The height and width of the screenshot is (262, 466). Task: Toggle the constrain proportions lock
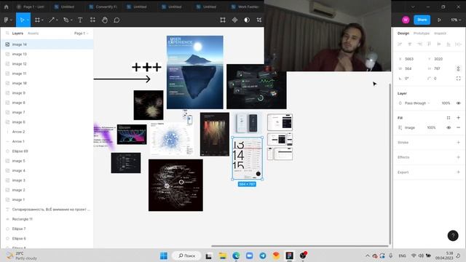click(458, 68)
